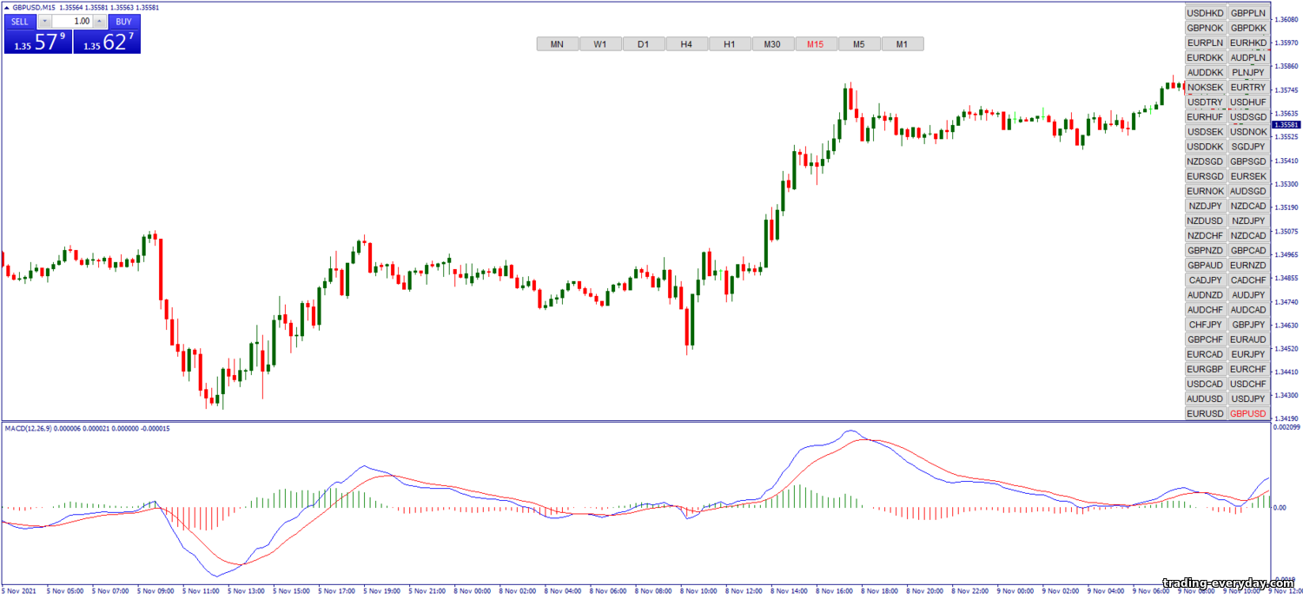This screenshot has height=599, width=1303.
Task: Select USDSEK from the symbol panel
Action: (1206, 131)
